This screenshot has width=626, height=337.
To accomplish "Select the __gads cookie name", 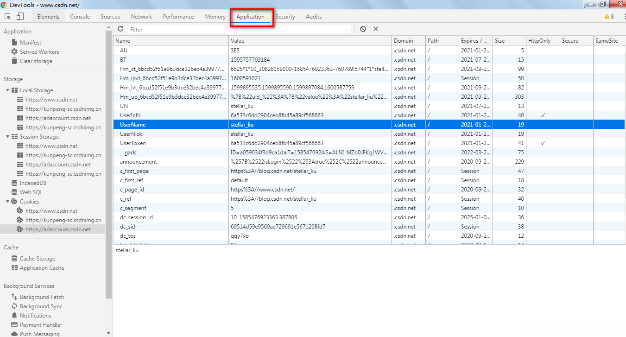I will pos(128,153).
